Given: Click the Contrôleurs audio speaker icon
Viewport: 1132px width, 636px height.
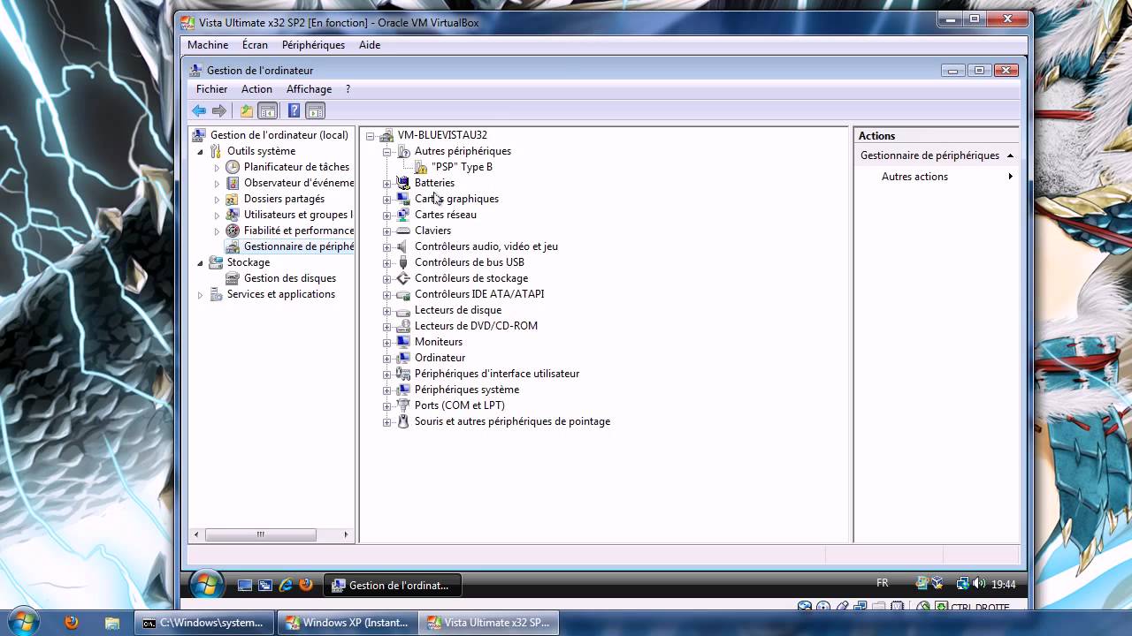Looking at the screenshot, I should tap(403, 246).
